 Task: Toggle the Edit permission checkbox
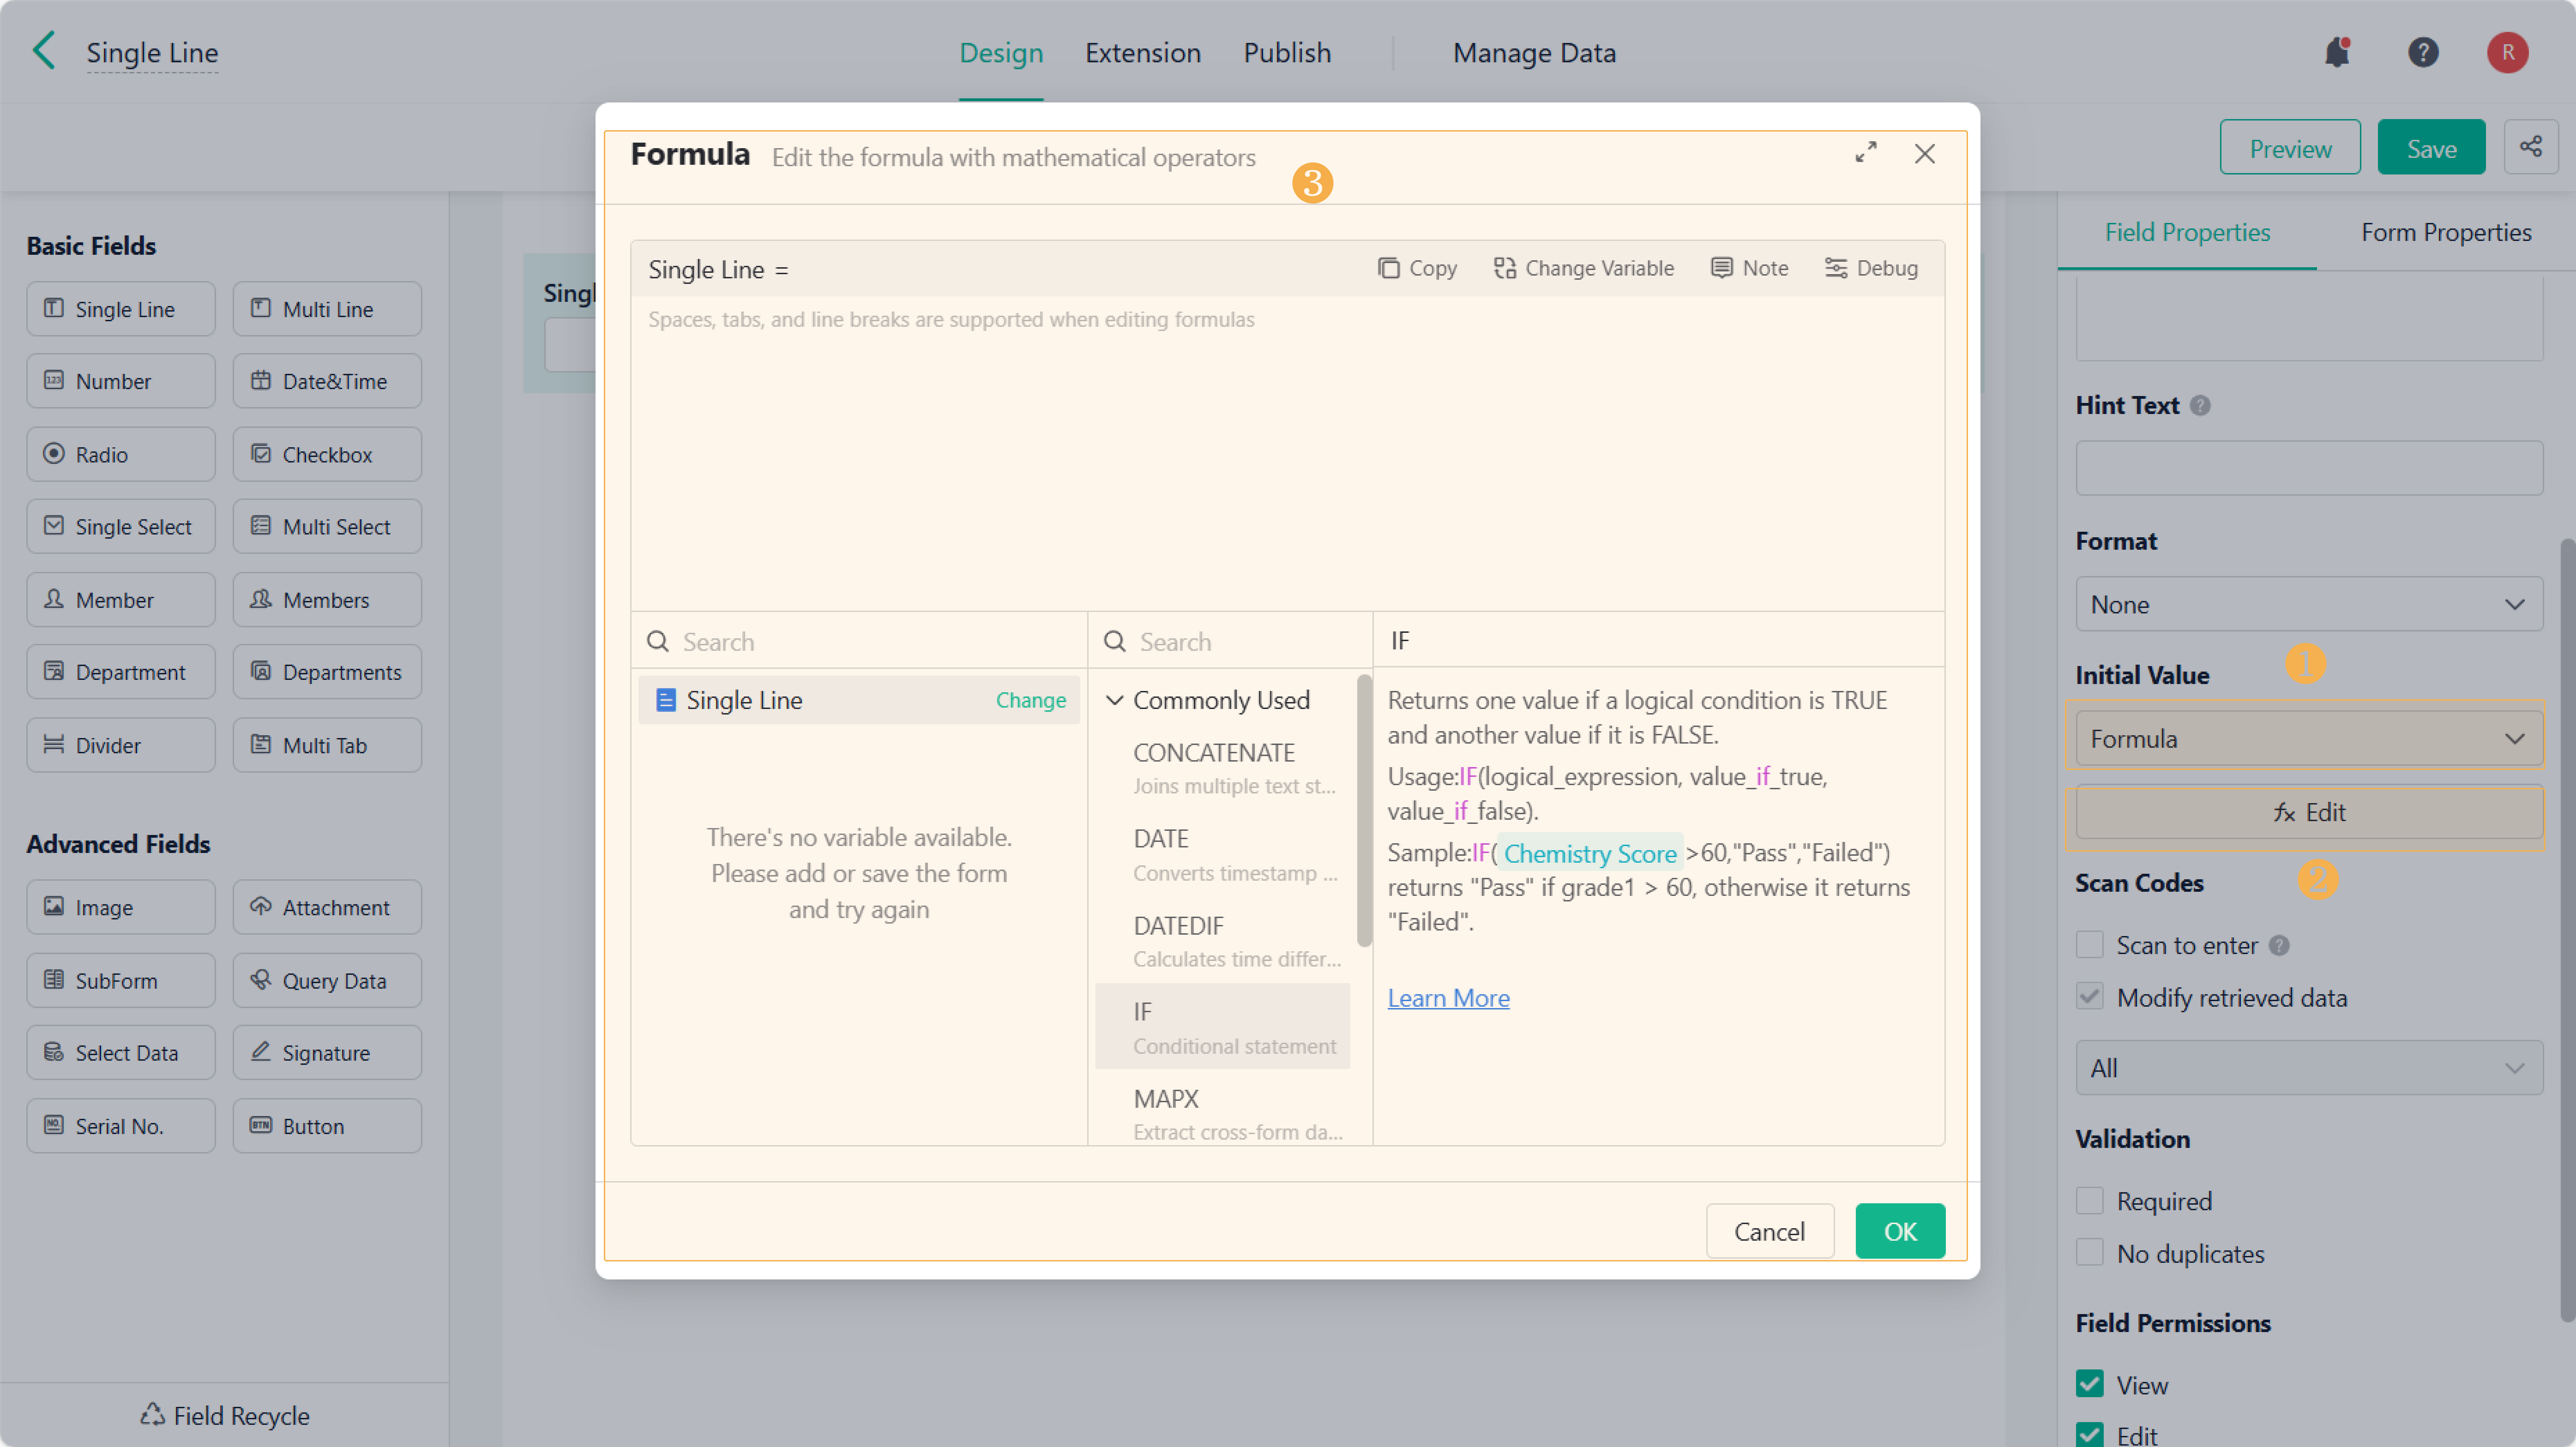point(2089,1435)
